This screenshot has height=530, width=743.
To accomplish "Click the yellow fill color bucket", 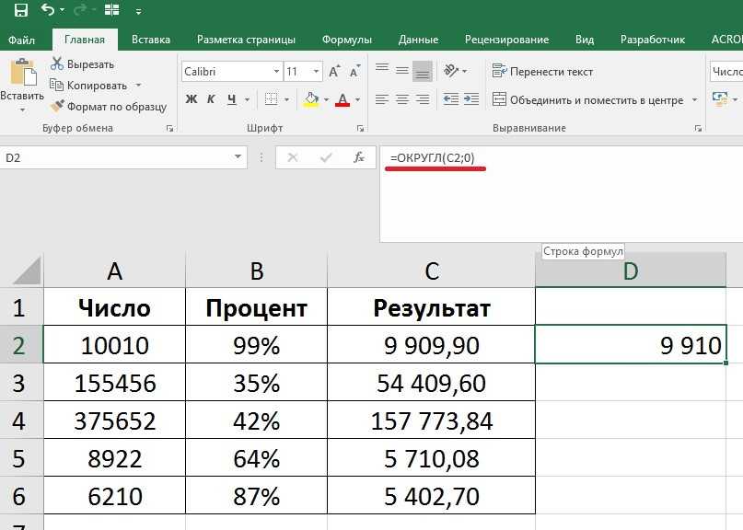I will click(311, 99).
